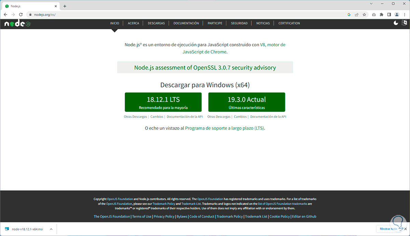The image size is (410, 236).
Task: Click the camera screenshot extension icon
Action: coord(374,15)
